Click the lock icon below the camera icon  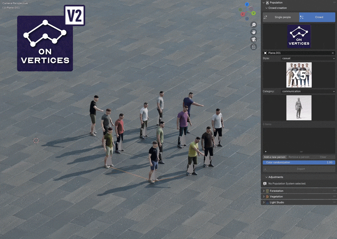[253, 47]
